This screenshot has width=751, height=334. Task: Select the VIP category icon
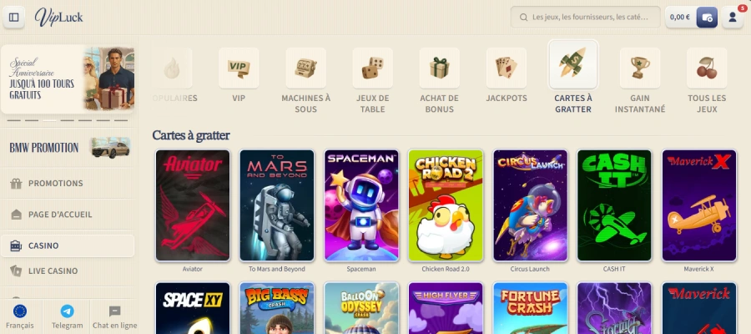point(239,68)
